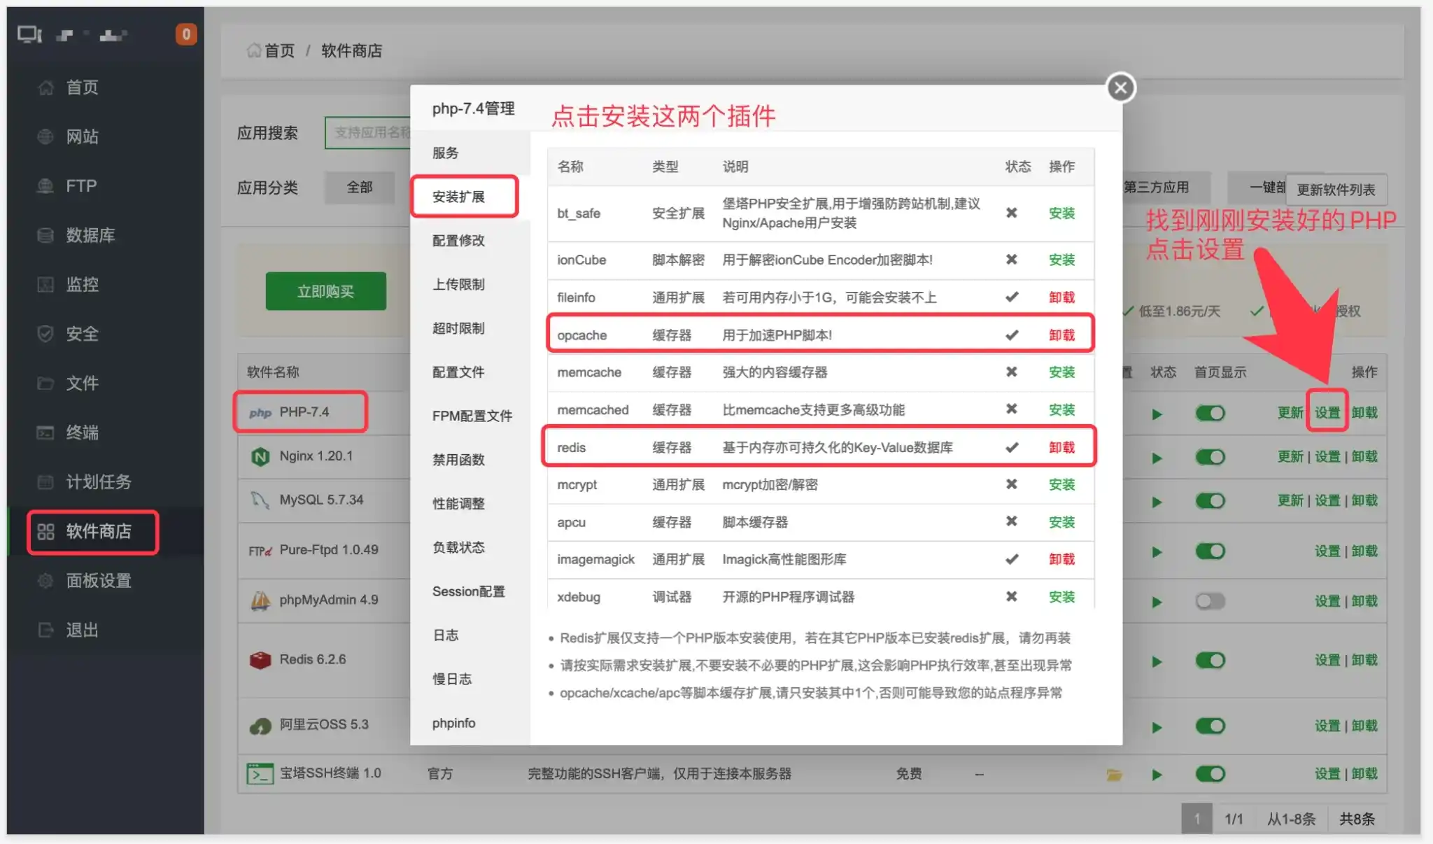The height and width of the screenshot is (844, 1433).
Task: Click the Nginx 1.20.1 icon
Action: [261, 456]
